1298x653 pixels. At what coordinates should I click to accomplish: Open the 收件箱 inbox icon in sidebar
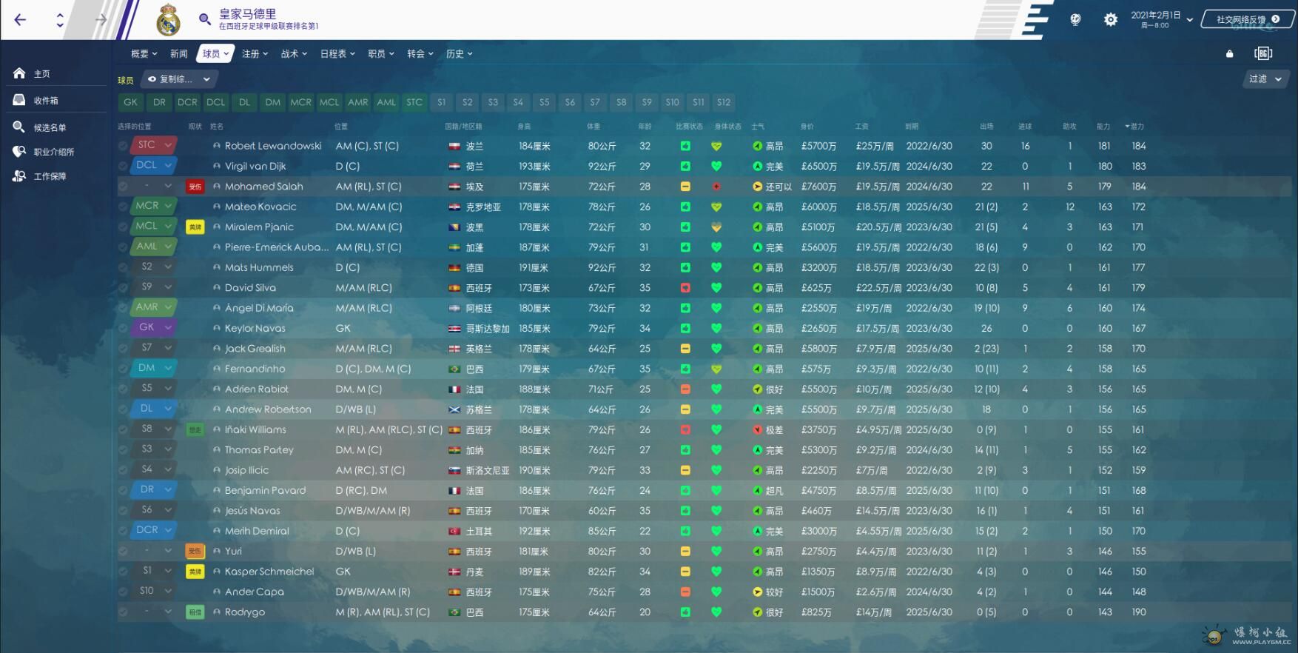(19, 100)
